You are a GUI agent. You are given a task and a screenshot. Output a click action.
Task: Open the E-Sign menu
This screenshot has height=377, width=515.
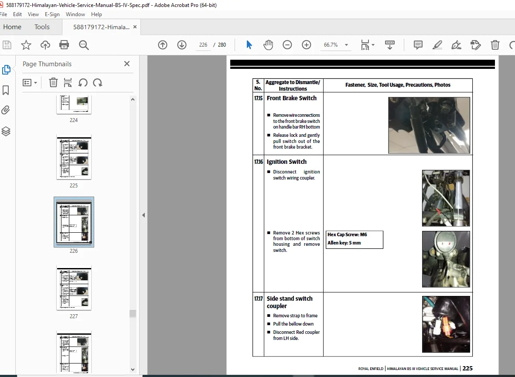52,14
